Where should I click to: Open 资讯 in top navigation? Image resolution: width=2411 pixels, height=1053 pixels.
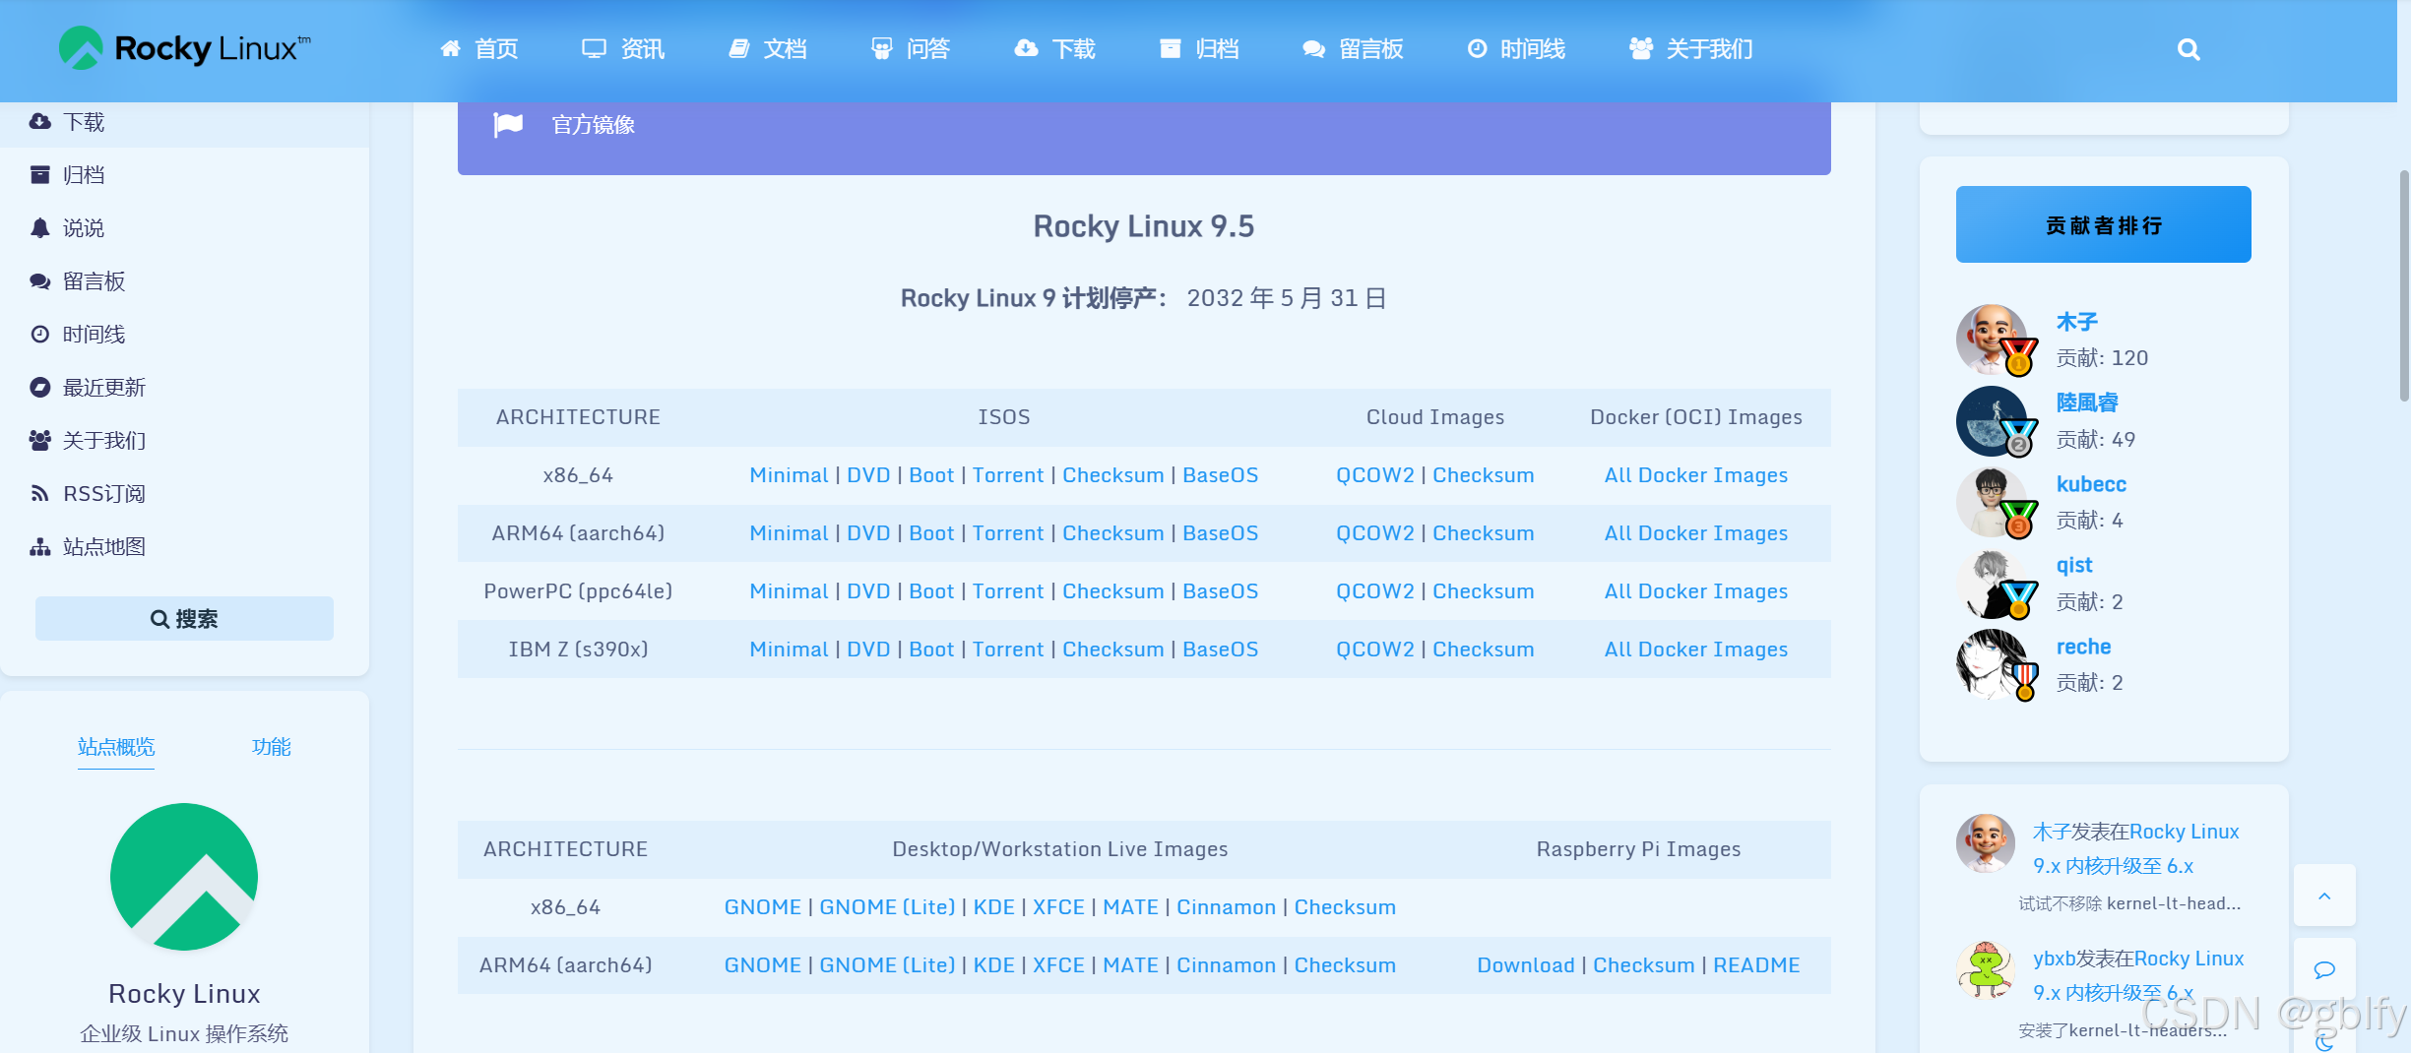624,49
